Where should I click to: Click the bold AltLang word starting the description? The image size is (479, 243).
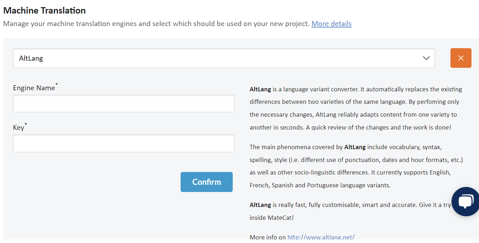[260, 89]
